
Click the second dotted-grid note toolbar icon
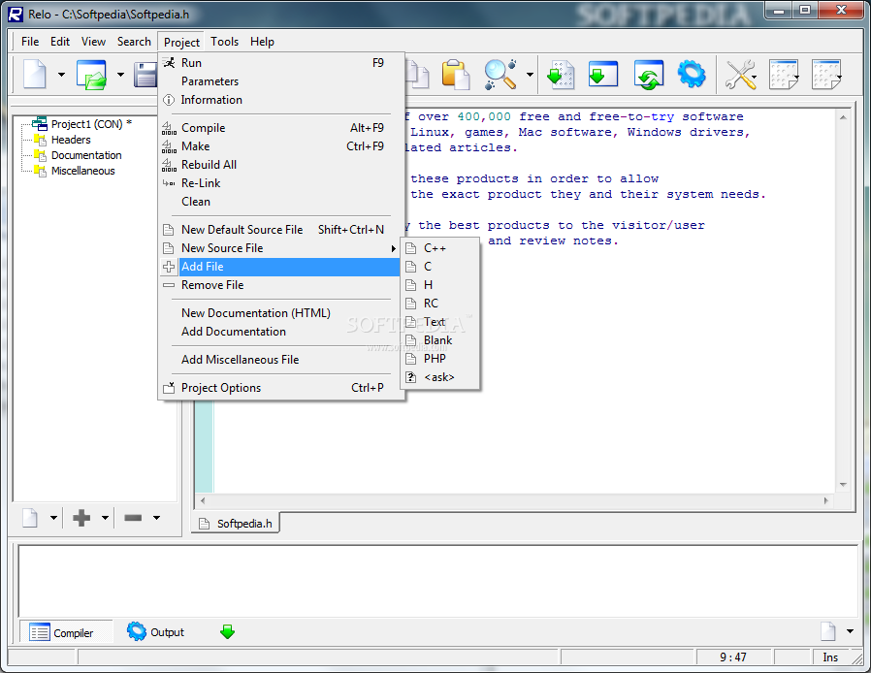826,75
